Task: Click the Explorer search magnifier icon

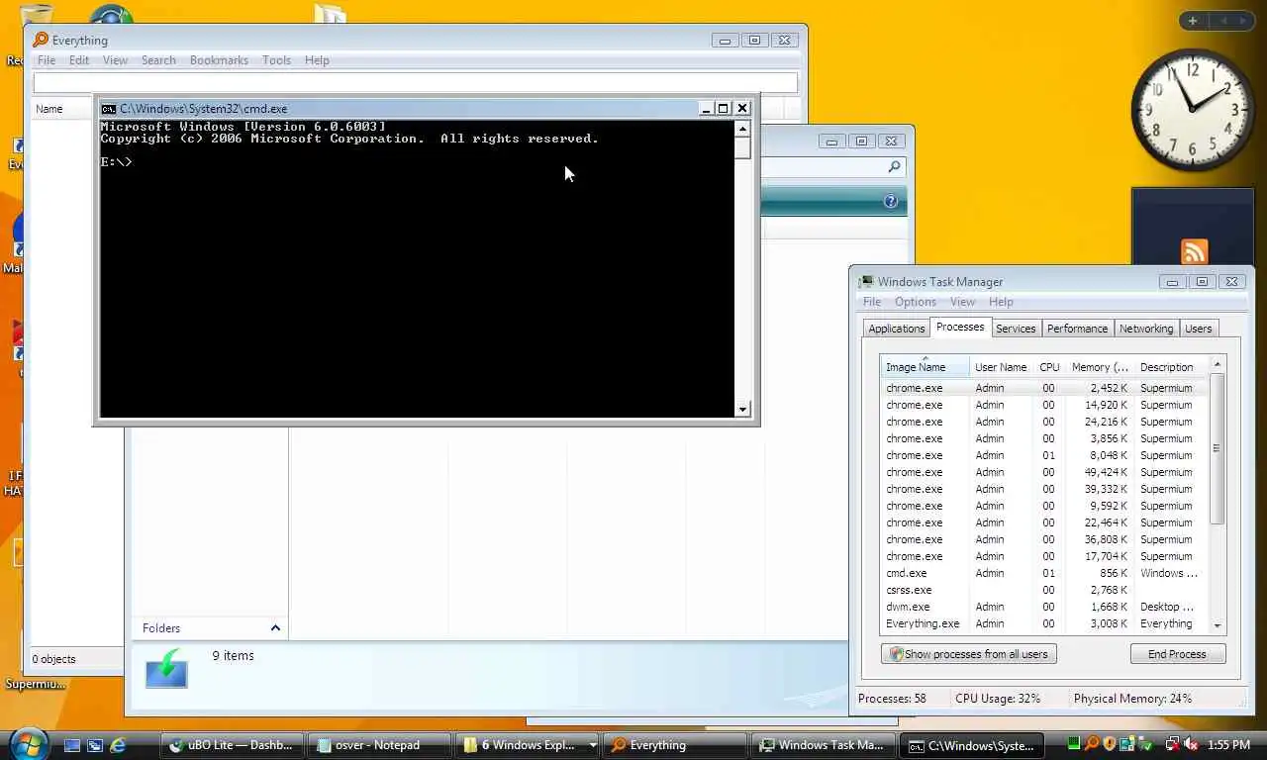Action: 894,167
